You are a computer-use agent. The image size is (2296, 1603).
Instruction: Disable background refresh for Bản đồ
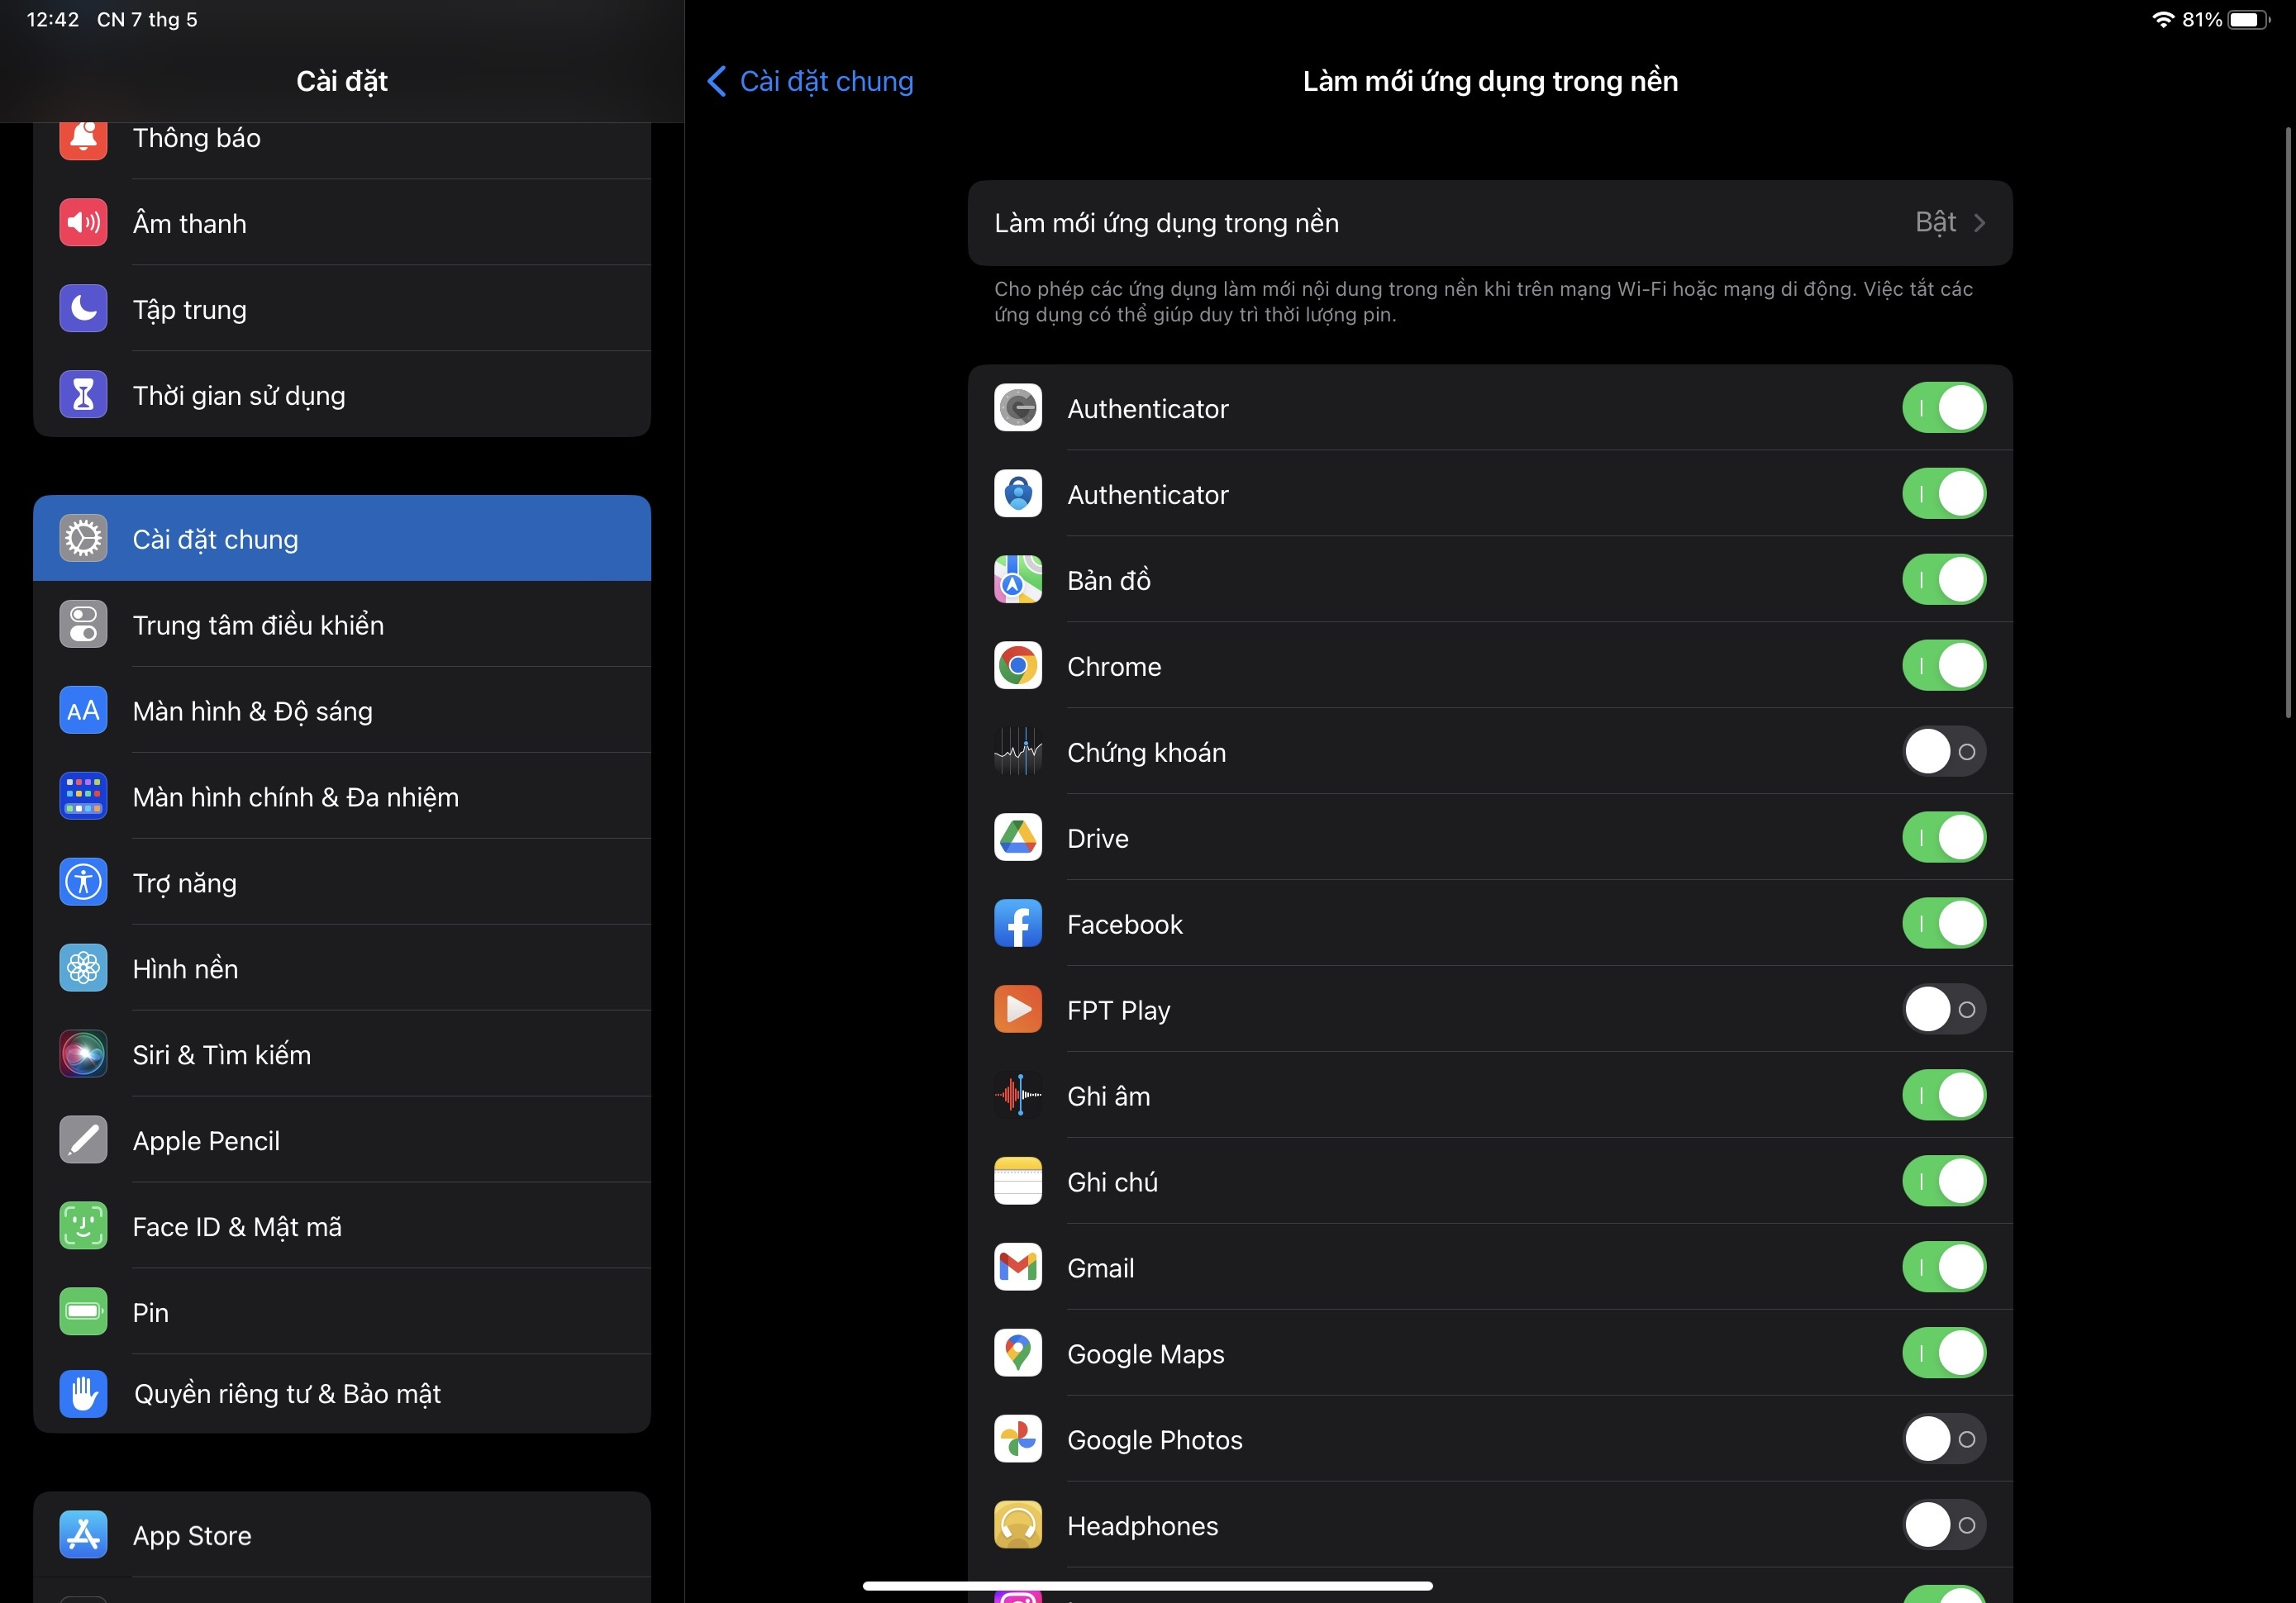(1943, 580)
